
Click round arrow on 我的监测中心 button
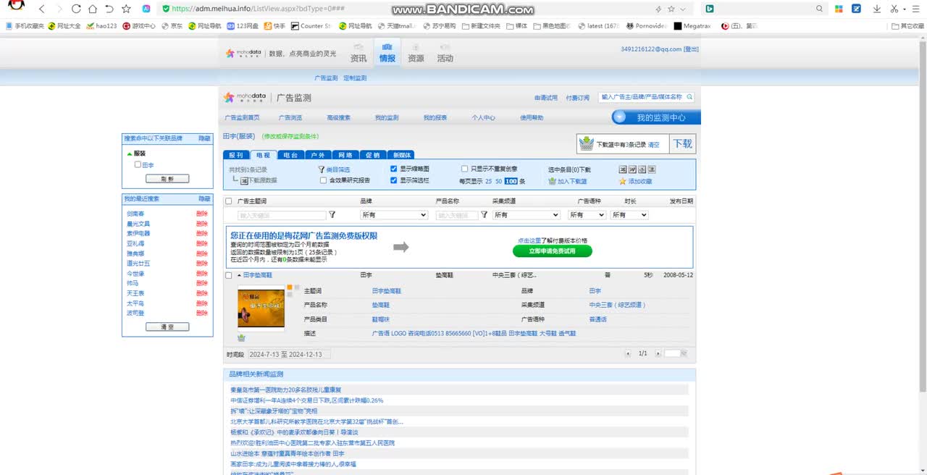[619, 117]
